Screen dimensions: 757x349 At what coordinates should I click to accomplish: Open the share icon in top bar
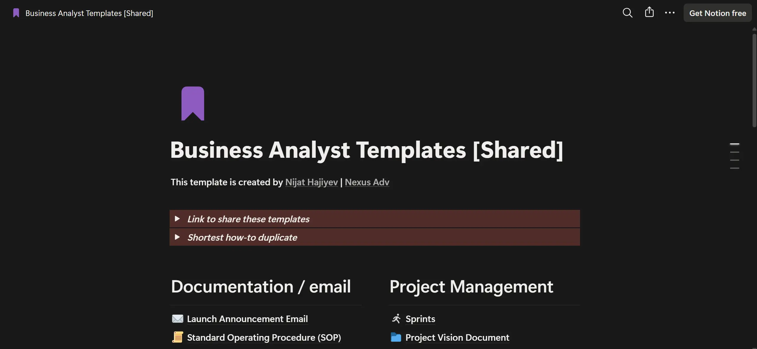[649, 12]
